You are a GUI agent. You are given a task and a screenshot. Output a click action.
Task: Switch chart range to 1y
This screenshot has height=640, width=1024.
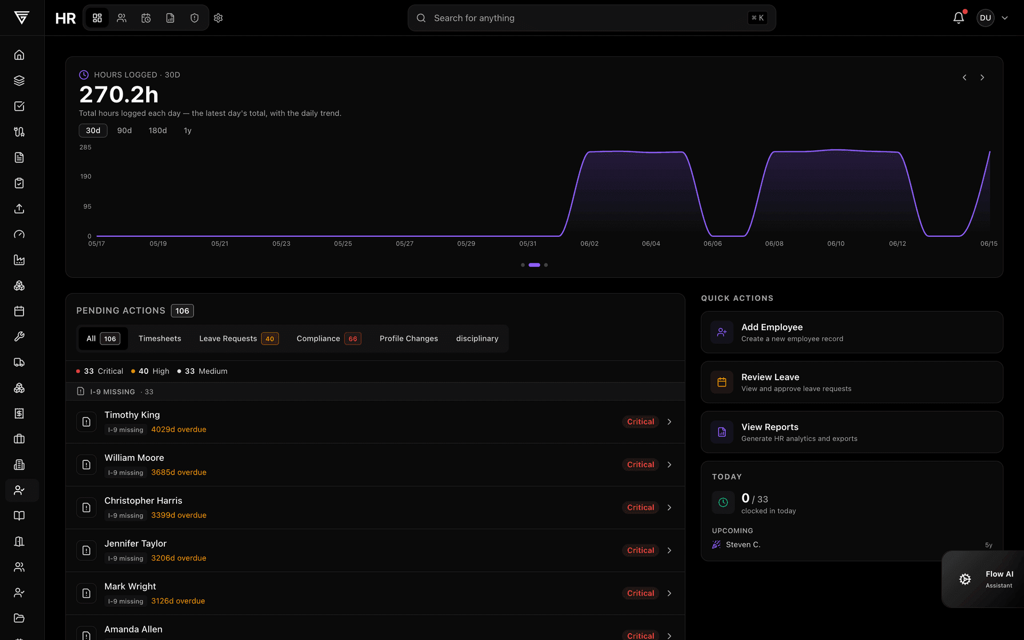click(x=187, y=131)
